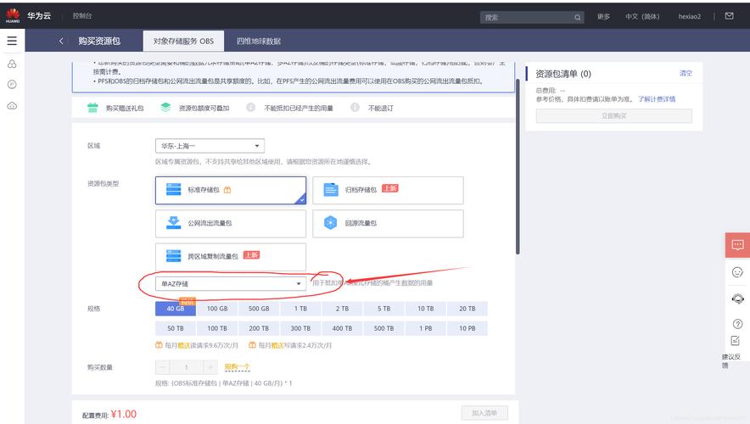Image resolution: width=750 pixels, height=424 pixels.
Task: Open the 中文 (简体) language selector
Action: click(x=642, y=17)
